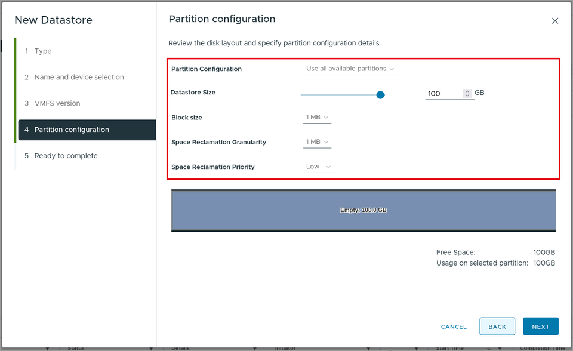Screen dimensions: 573x351
Task: Close the New Datastore dialog
Action: (x=554, y=21)
